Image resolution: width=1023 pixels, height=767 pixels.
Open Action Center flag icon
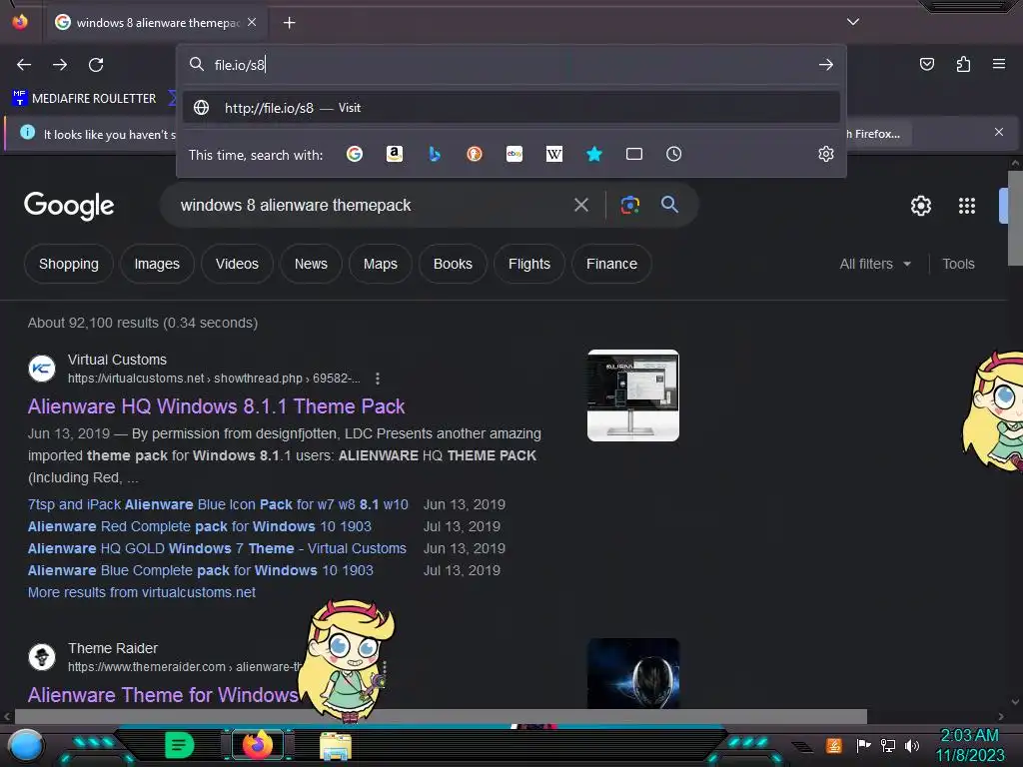pos(862,745)
